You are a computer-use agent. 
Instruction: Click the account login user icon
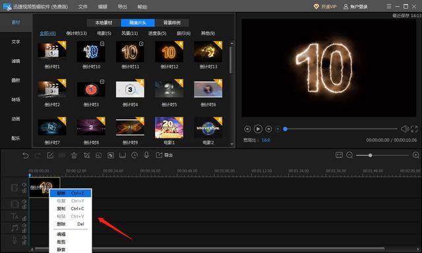tap(346, 7)
